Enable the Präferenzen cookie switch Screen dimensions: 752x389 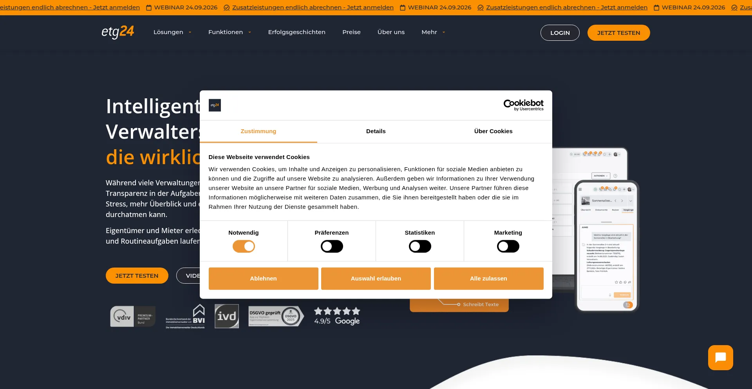tap(332, 246)
